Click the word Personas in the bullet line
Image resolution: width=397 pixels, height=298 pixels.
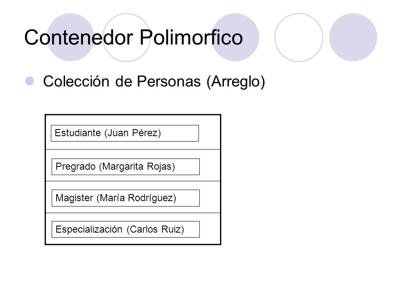[169, 82]
